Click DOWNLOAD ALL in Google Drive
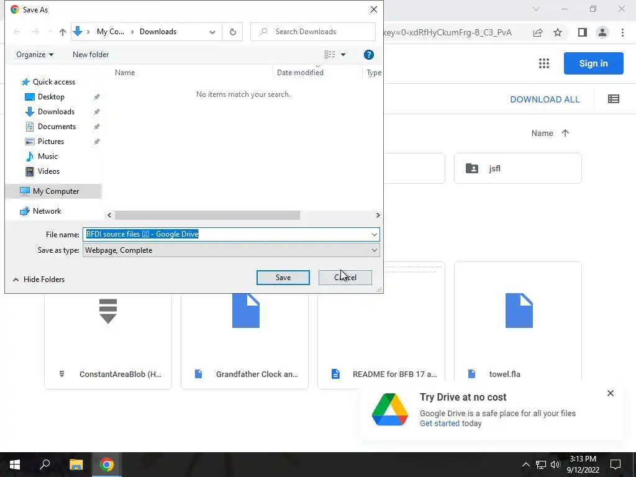 click(545, 99)
